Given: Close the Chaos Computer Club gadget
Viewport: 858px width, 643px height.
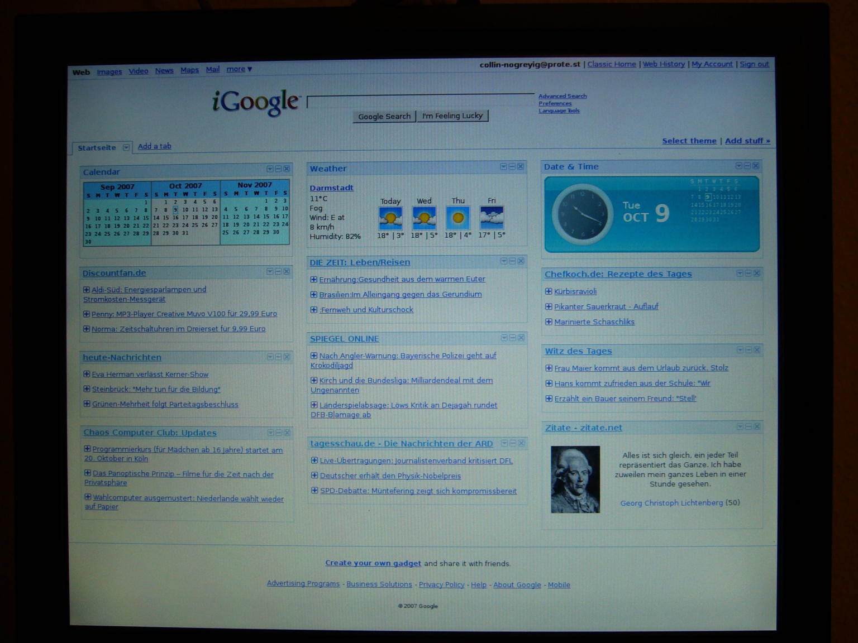Looking at the screenshot, I should (287, 433).
